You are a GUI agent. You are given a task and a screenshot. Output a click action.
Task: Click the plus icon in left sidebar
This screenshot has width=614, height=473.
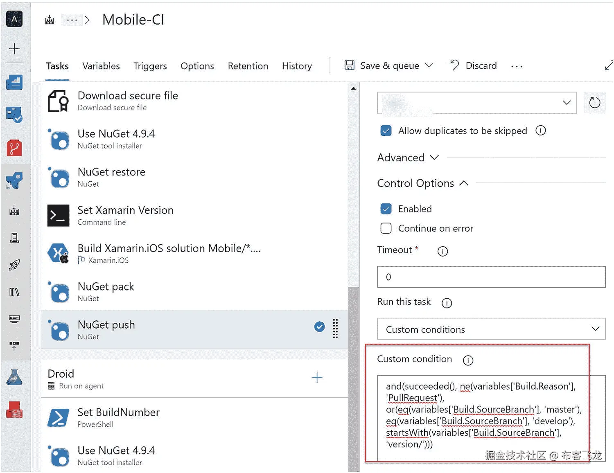[x=14, y=49]
